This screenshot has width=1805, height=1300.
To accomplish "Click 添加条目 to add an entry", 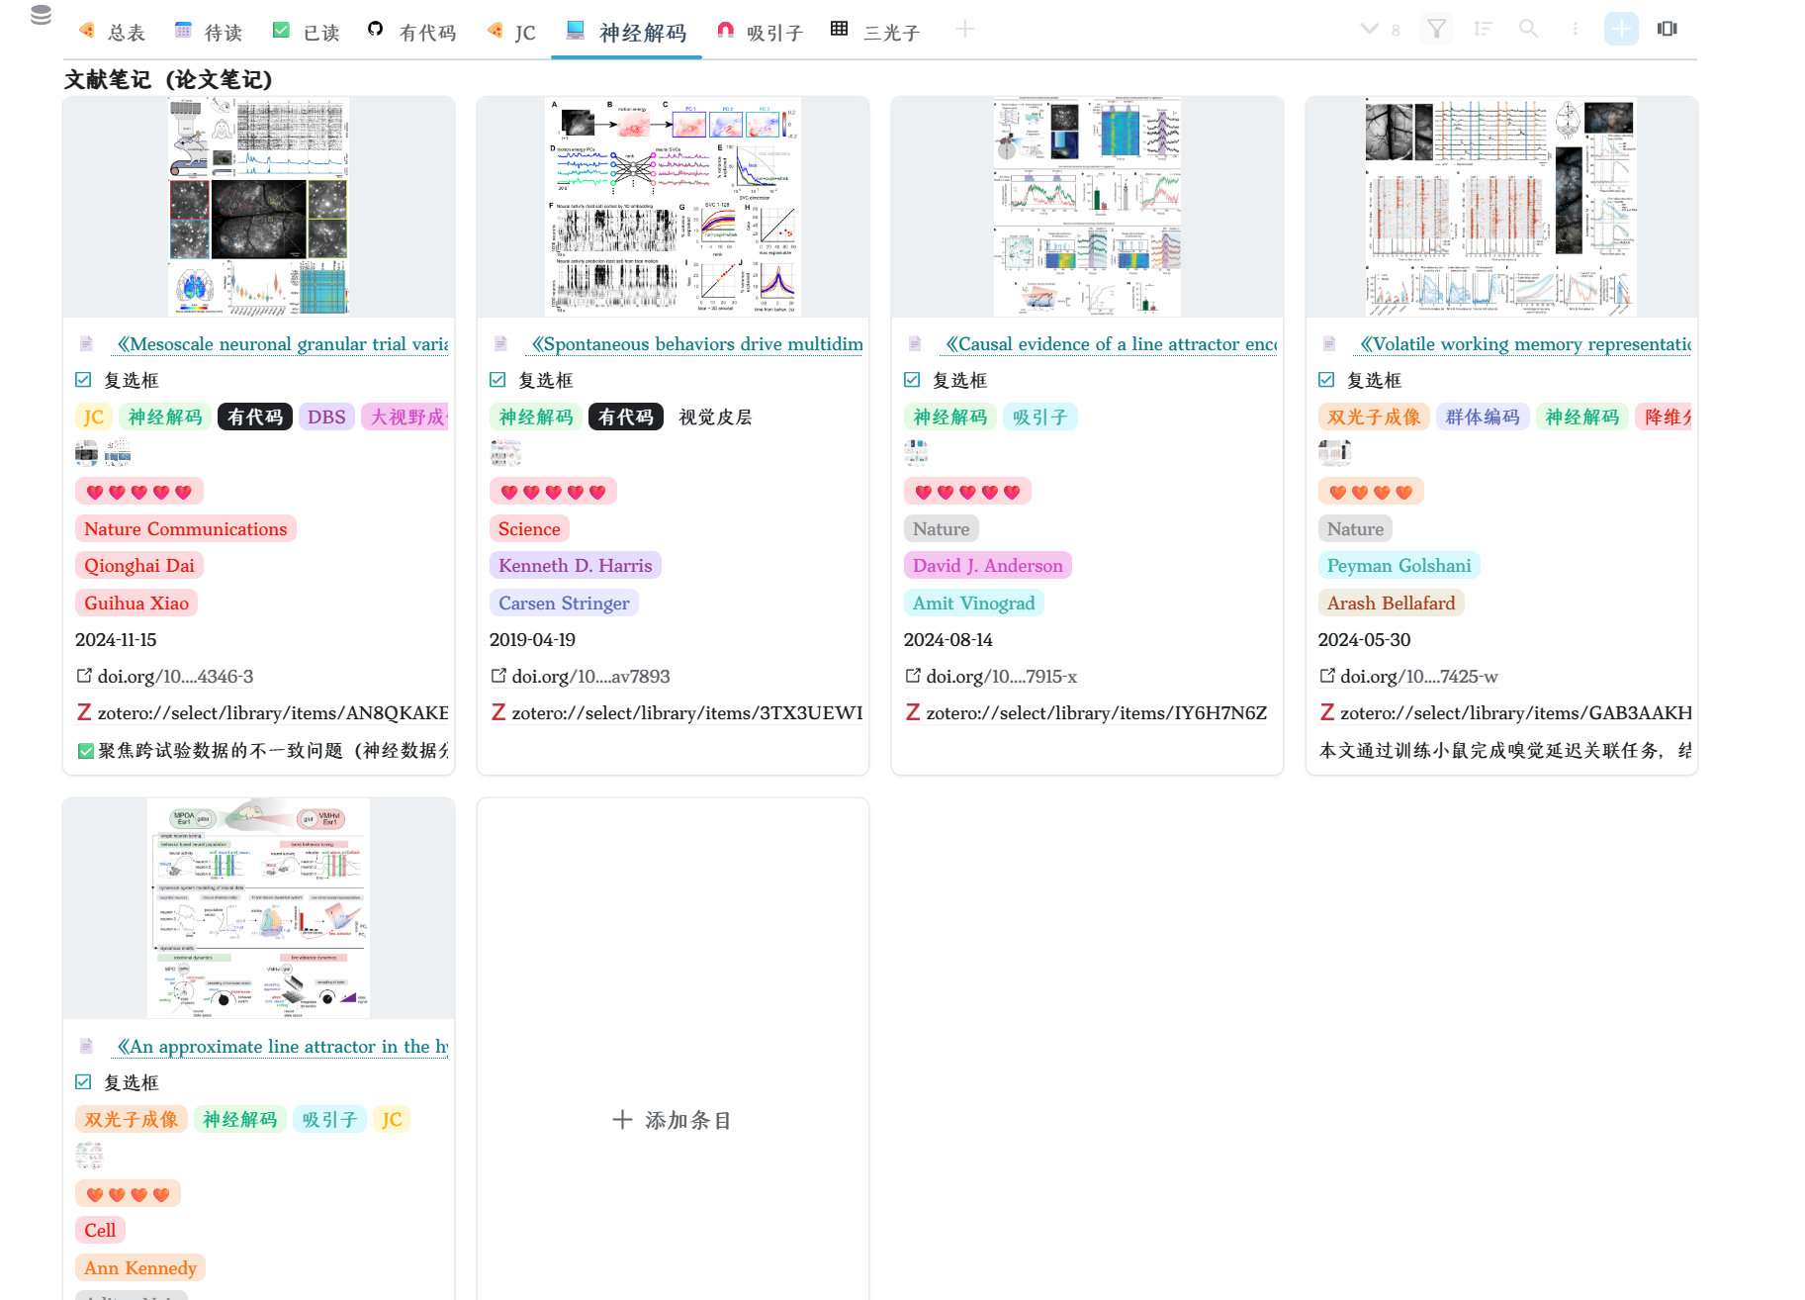I will coord(673,1120).
